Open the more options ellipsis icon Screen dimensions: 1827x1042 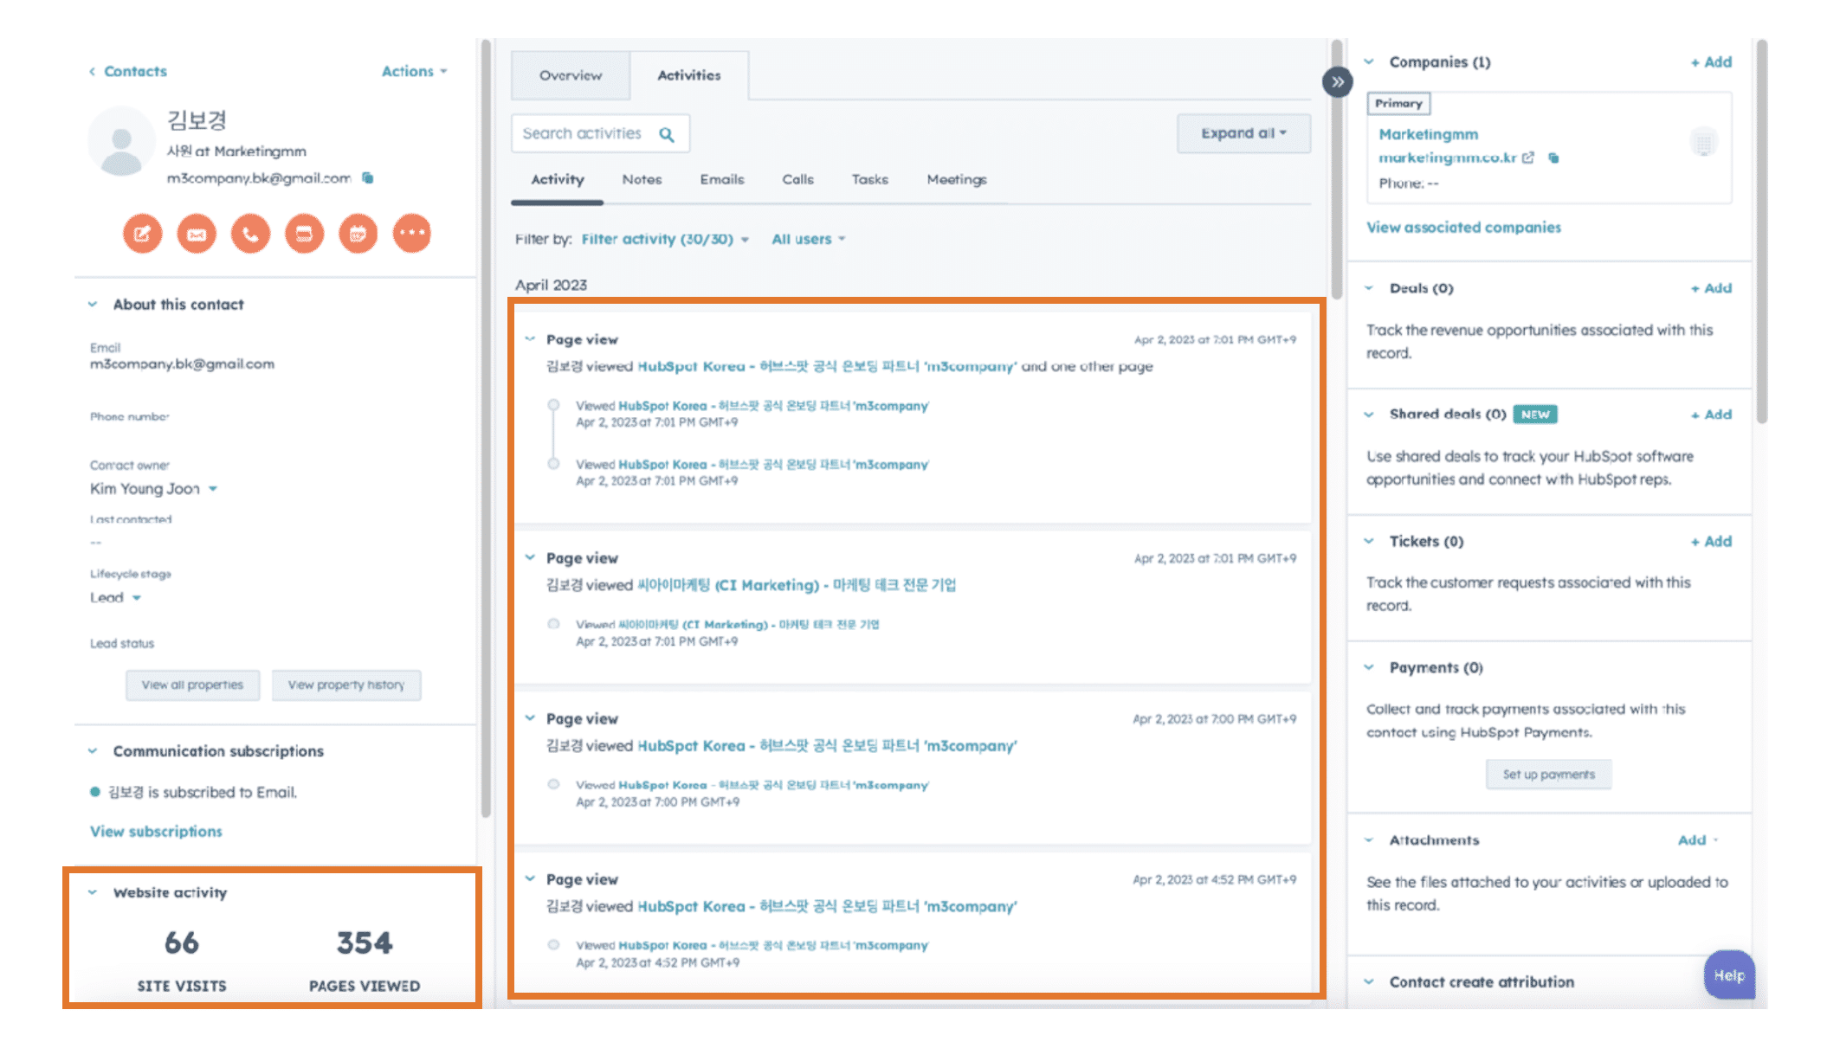click(x=412, y=234)
